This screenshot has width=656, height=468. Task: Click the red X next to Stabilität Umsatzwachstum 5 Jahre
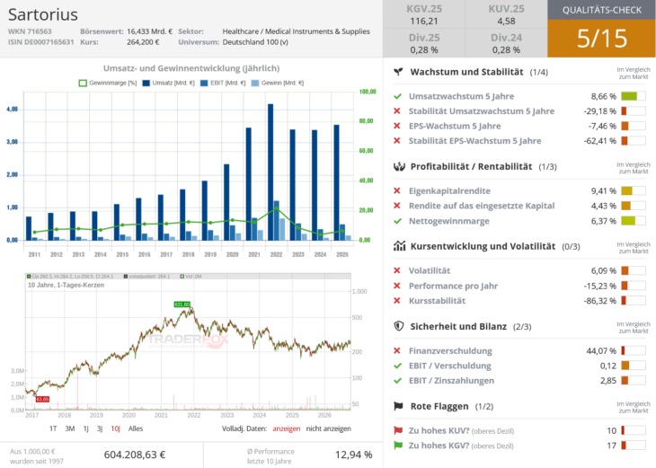397,110
